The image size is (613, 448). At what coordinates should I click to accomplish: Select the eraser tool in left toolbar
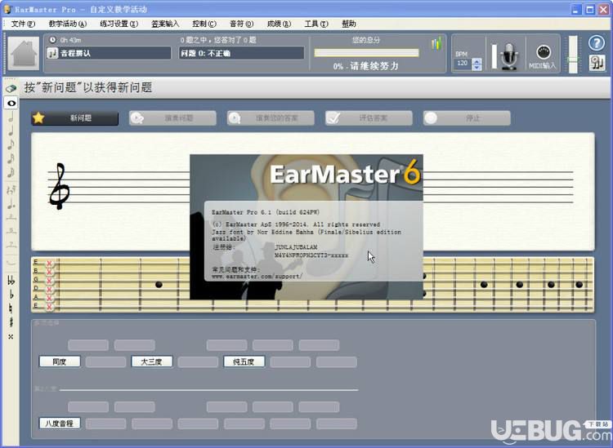[x=11, y=89]
